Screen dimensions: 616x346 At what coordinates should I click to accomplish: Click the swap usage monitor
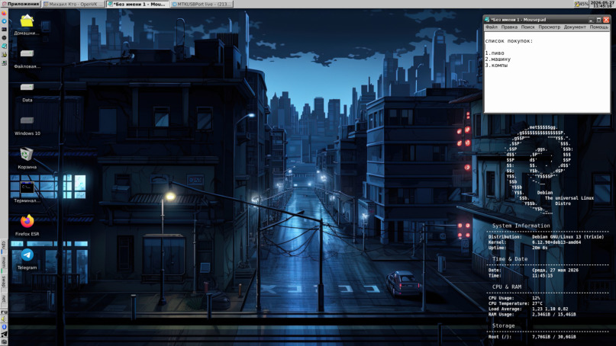click(x=4, y=284)
